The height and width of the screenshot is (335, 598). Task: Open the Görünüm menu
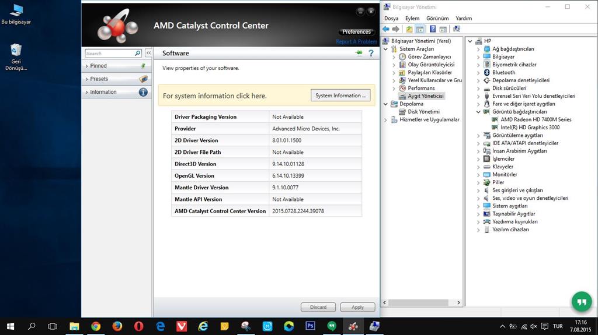tap(437, 18)
